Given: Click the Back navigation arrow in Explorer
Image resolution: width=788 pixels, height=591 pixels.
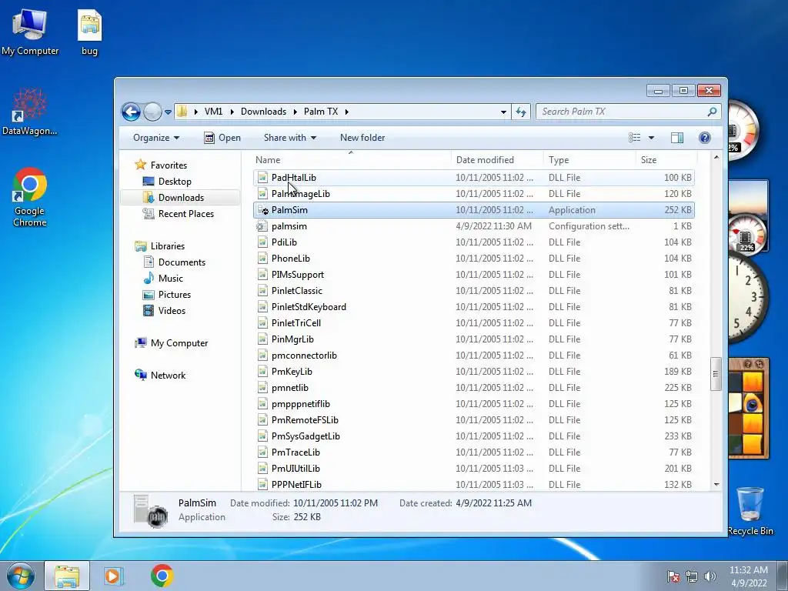Looking at the screenshot, I should click(131, 112).
